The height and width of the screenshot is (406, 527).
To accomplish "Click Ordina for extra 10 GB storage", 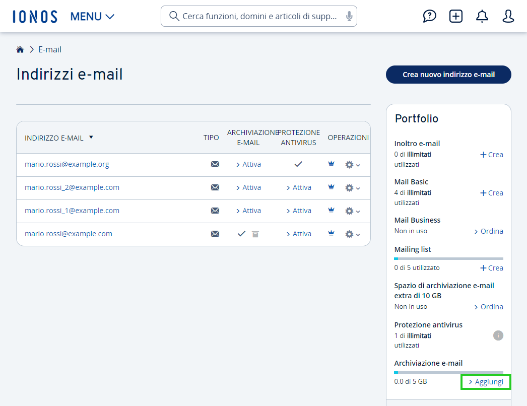I will 489,307.
